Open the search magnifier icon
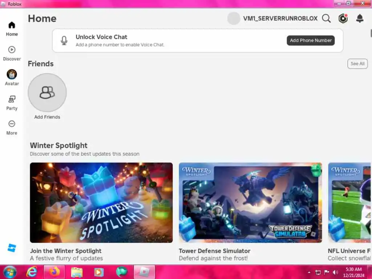Image resolution: width=372 pixels, height=279 pixels. tap(326, 18)
